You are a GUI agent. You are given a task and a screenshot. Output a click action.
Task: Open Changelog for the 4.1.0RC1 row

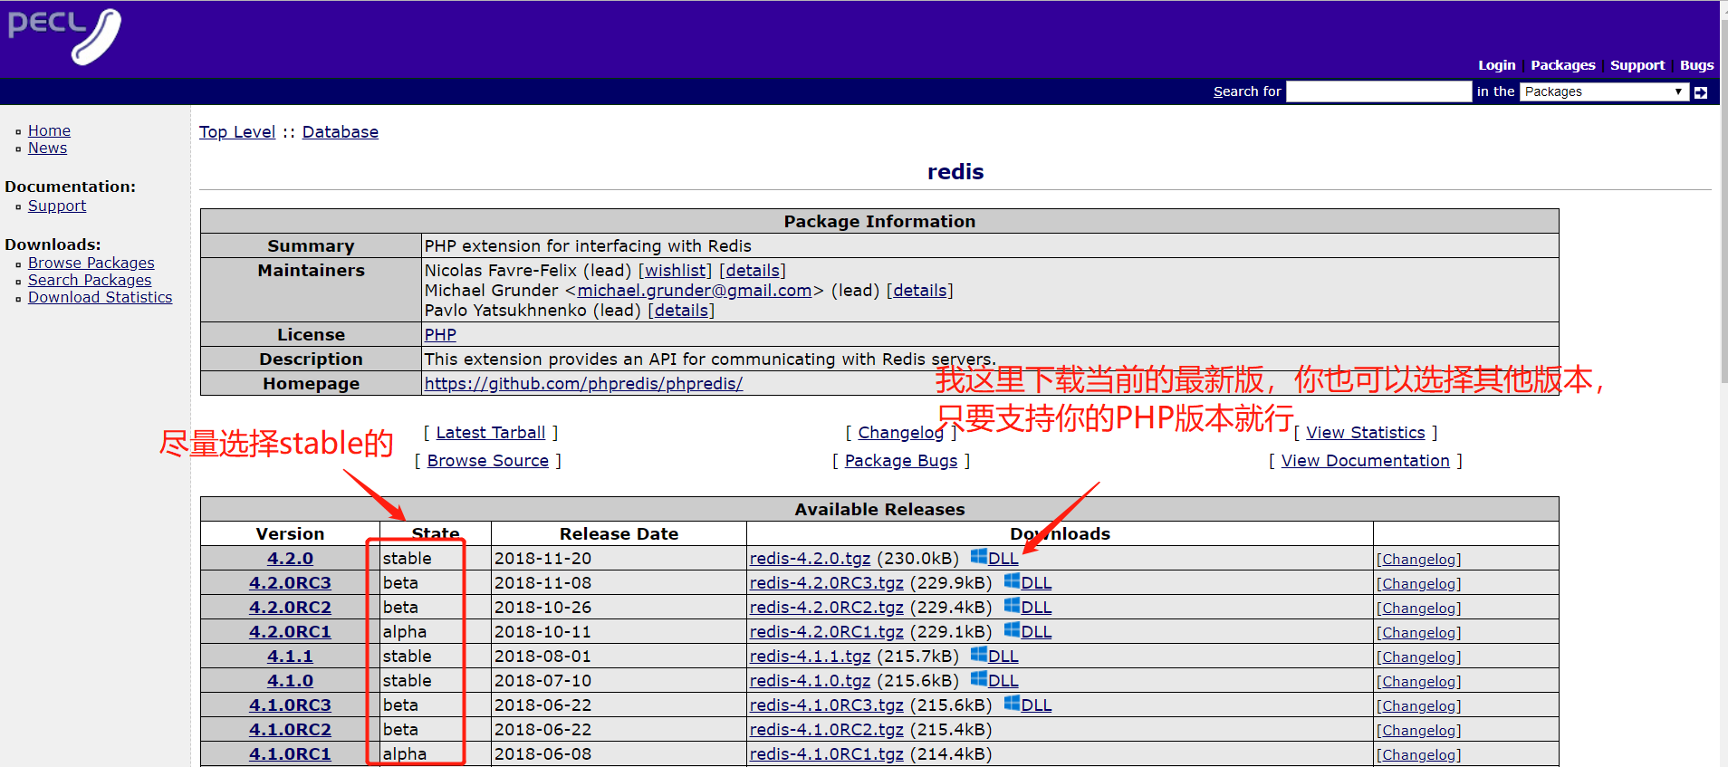click(1418, 755)
